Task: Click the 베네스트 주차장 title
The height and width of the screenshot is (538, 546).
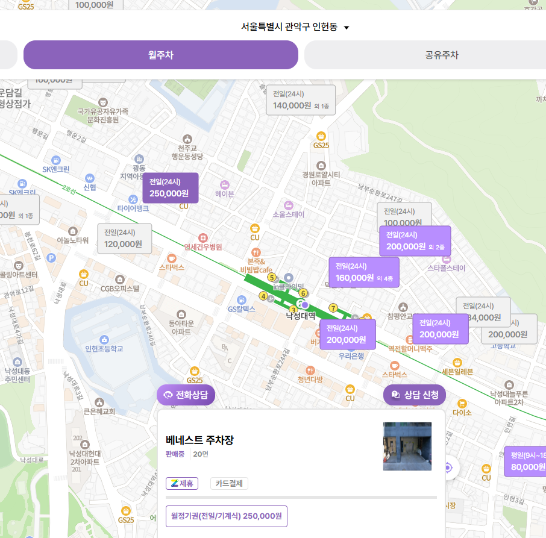Action: (199, 440)
